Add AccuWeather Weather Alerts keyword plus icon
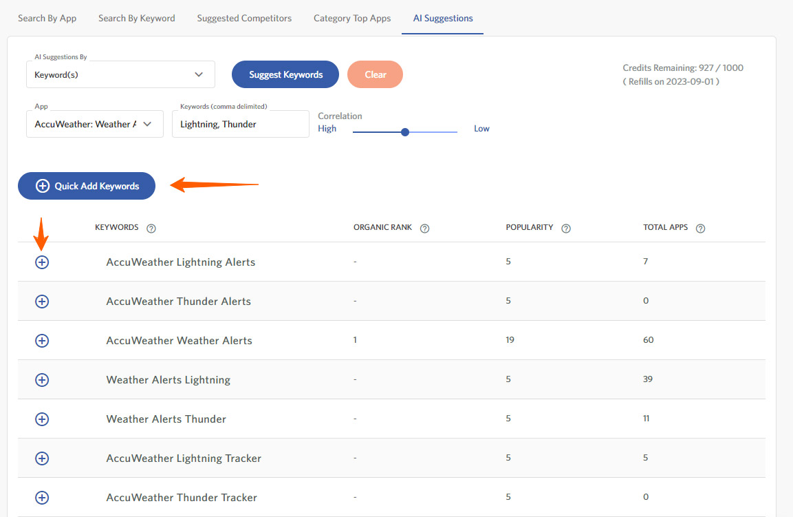The image size is (793, 517). click(42, 341)
